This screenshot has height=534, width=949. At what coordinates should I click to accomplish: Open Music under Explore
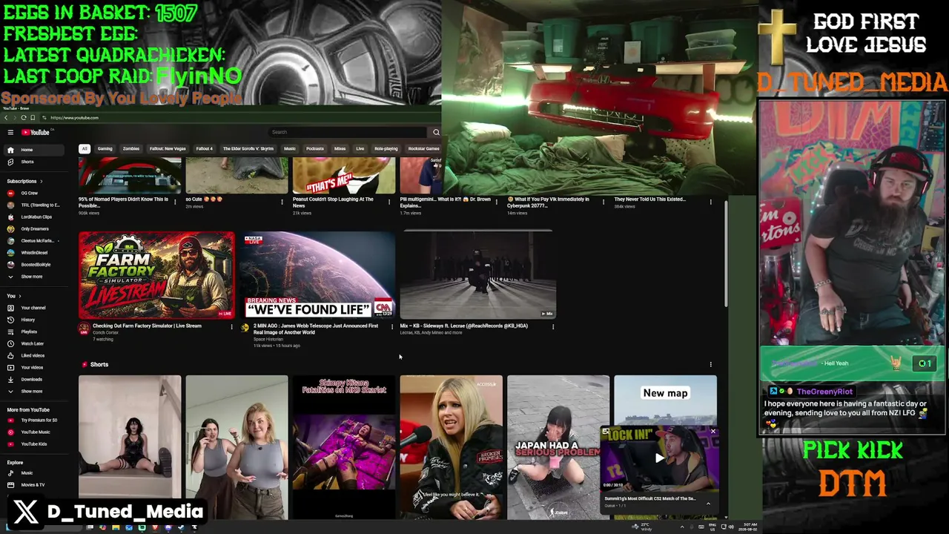pos(35,472)
